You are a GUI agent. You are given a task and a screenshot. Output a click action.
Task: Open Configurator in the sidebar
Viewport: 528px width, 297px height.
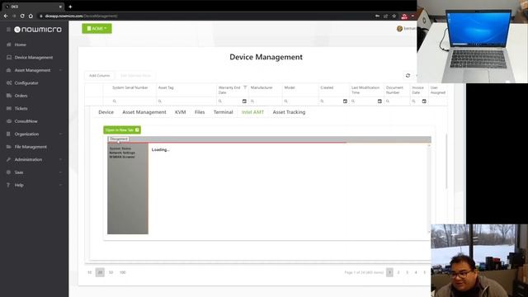click(x=26, y=82)
